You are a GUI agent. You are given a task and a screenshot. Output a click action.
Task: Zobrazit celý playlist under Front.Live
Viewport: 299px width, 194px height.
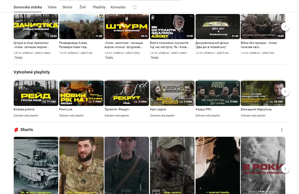(x=71, y=115)
